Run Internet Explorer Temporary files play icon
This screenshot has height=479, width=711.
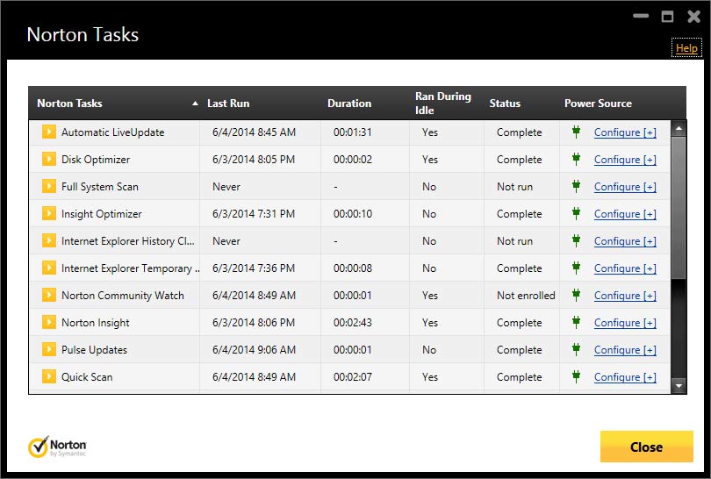(49, 268)
